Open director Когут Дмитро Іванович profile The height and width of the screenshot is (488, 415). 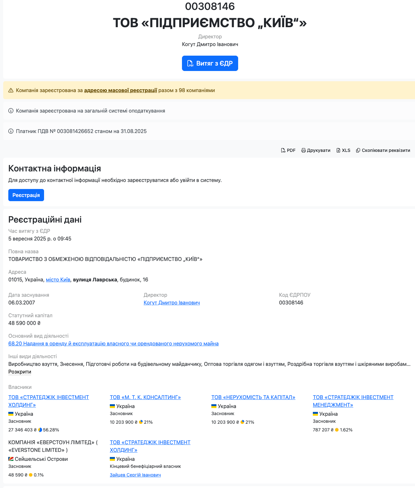point(172,303)
